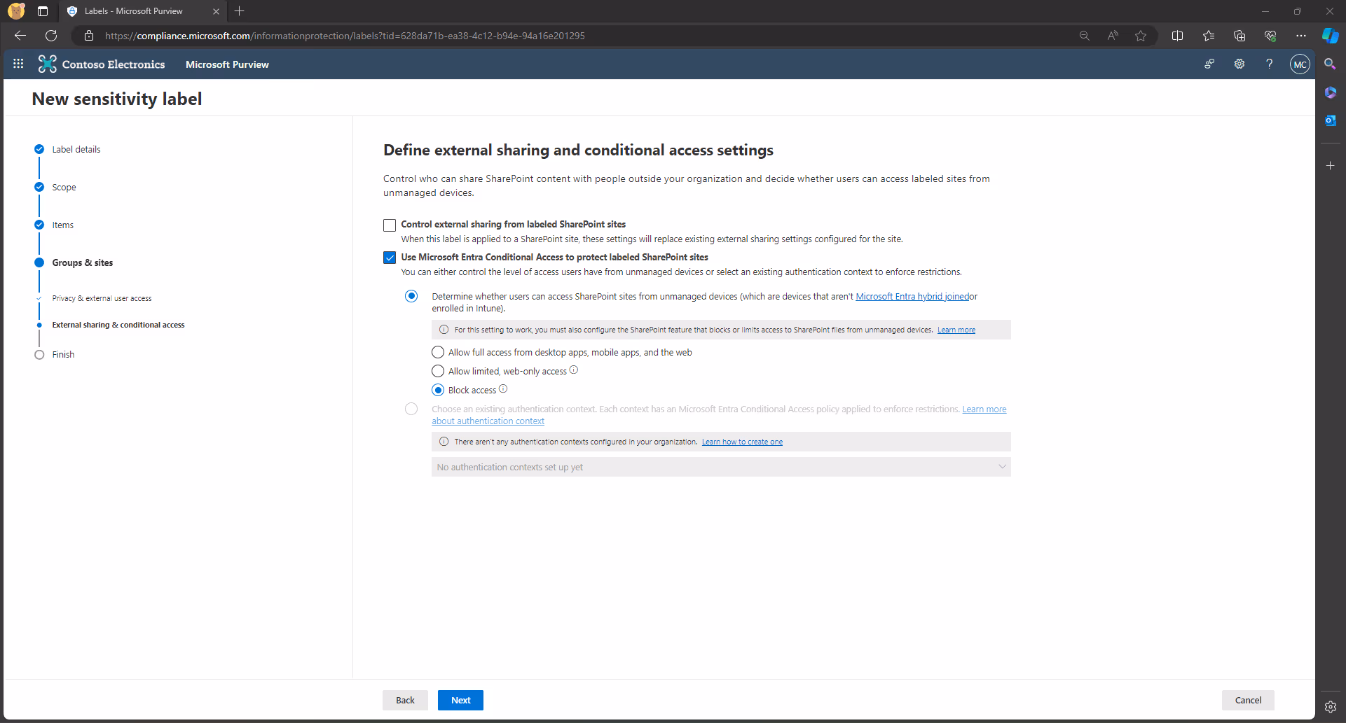Go back using the browser back arrow
The image size is (1346, 723).
pyautogui.click(x=20, y=36)
